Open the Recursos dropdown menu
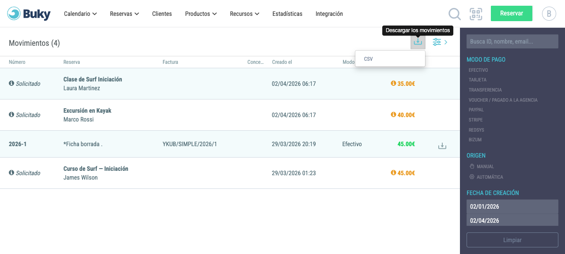This screenshot has width=565, height=254. click(245, 14)
